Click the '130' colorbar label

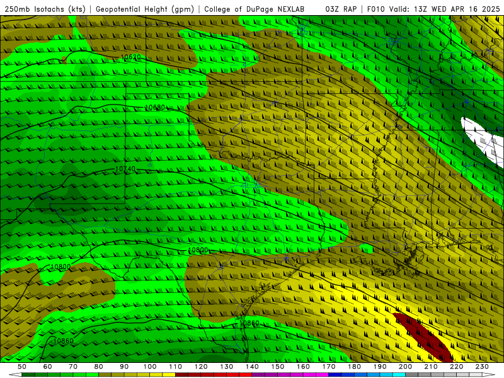[x=227, y=367]
